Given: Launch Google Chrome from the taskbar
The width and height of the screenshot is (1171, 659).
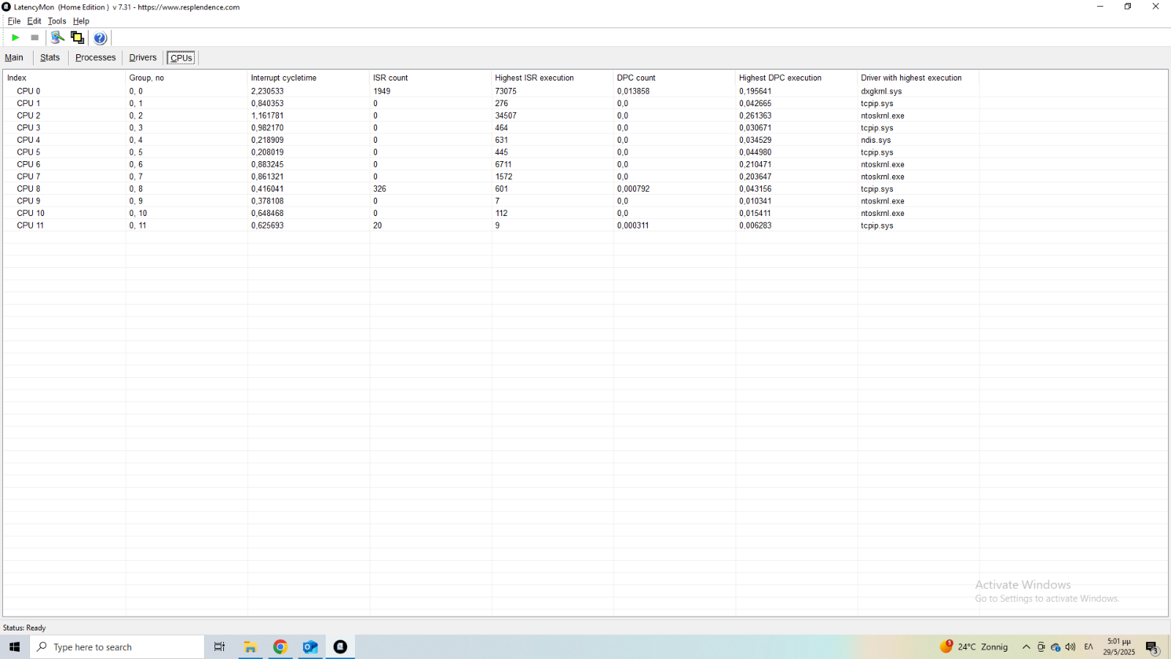Looking at the screenshot, I should [280, 647].
